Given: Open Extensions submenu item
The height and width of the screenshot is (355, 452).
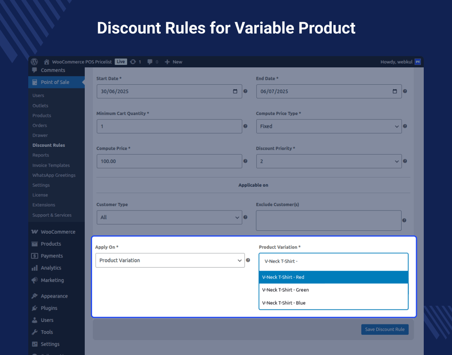Looking at the screenshot, I should point(44,205).
